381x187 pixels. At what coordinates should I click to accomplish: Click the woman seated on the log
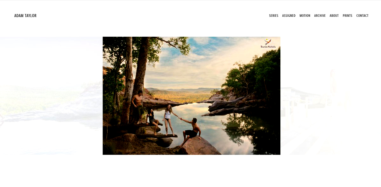(x=152, y=121)
